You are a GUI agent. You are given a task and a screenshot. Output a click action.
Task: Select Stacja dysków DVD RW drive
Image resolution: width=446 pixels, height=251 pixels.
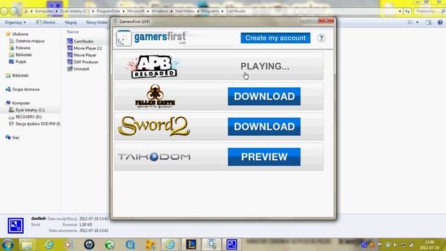click(x=34, y=124)
